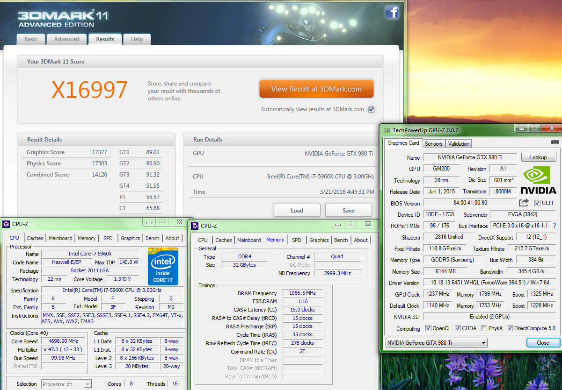This screenshot has width=562, height=390.
Task: Click the Time value 3/21/2016 4:45:31 PM
Action: 347,191
